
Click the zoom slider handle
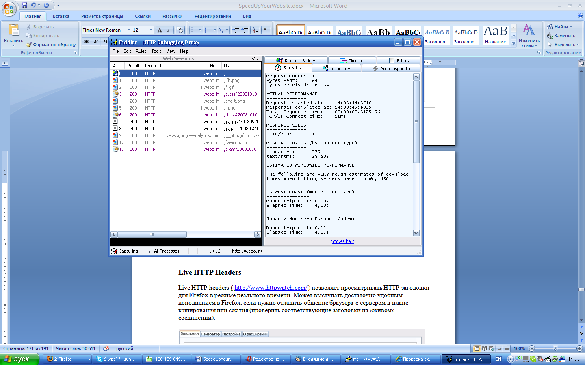(x=555, y=348)
